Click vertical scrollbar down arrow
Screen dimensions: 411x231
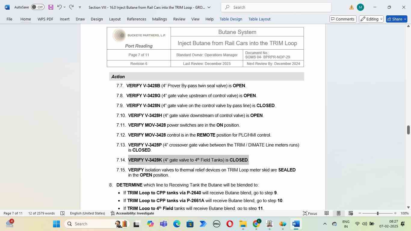coord(408,207)
